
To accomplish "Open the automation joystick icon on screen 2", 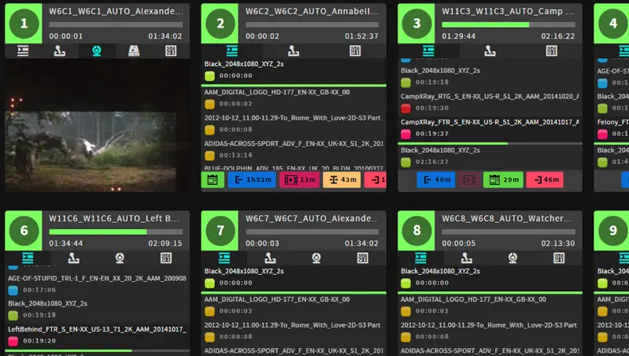I will (x=293, y=51).
